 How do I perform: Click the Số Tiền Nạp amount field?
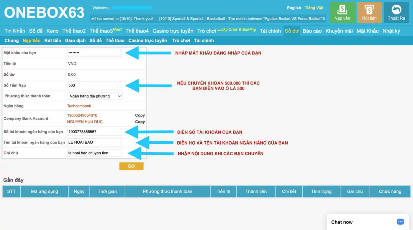pyautogui.click(x=94, y=85)
